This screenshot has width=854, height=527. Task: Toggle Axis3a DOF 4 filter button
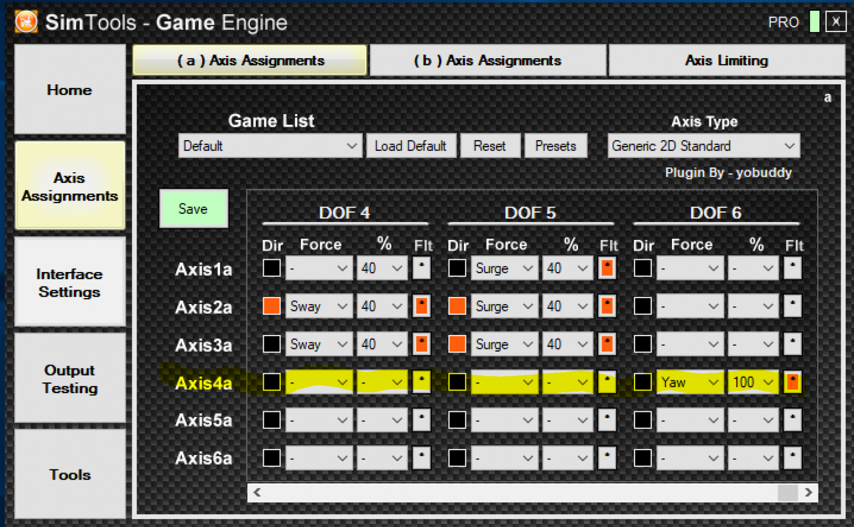(422, 344)
